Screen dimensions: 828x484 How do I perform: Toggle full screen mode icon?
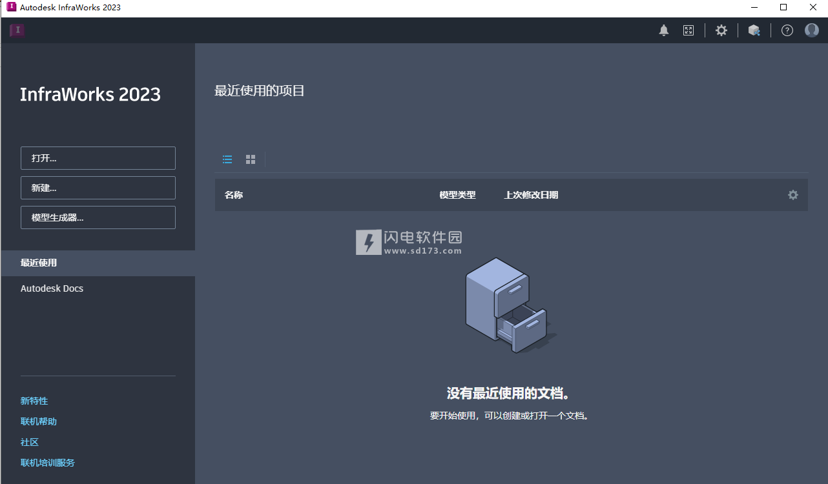(x=688, y=30)
